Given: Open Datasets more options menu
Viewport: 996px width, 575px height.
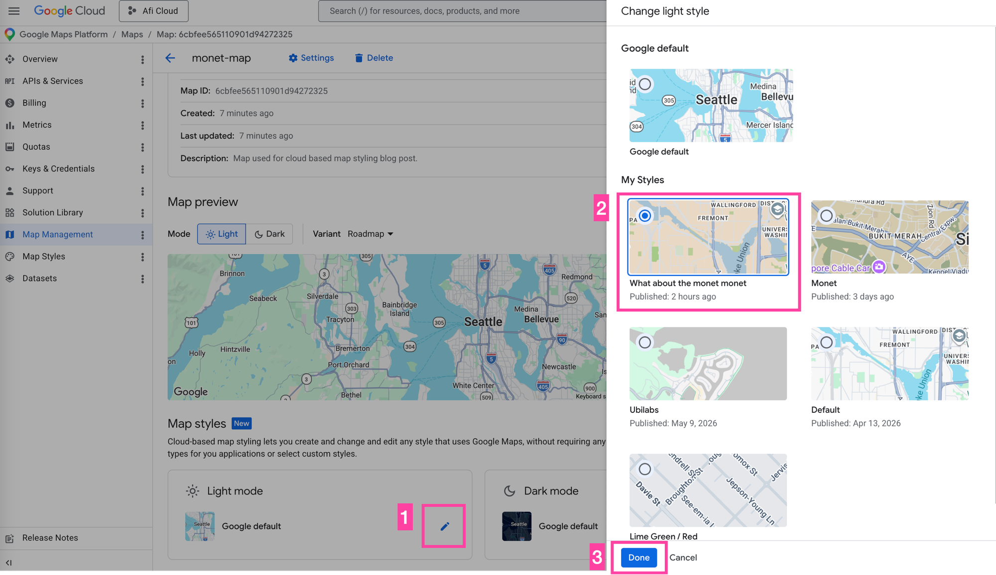Looking at the screenshot, I should click(142, 278).
